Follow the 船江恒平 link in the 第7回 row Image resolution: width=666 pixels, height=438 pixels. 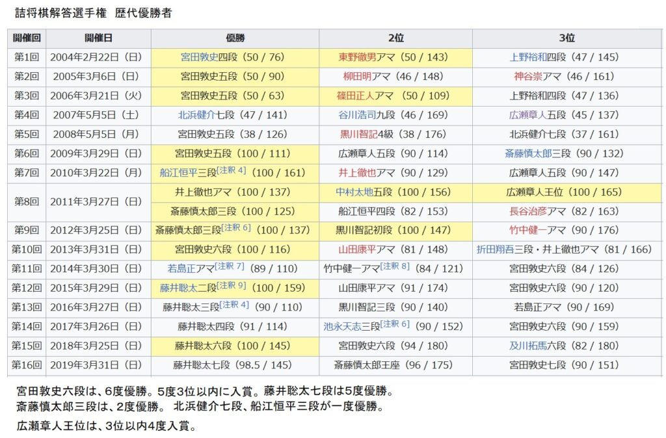(178, 173)
